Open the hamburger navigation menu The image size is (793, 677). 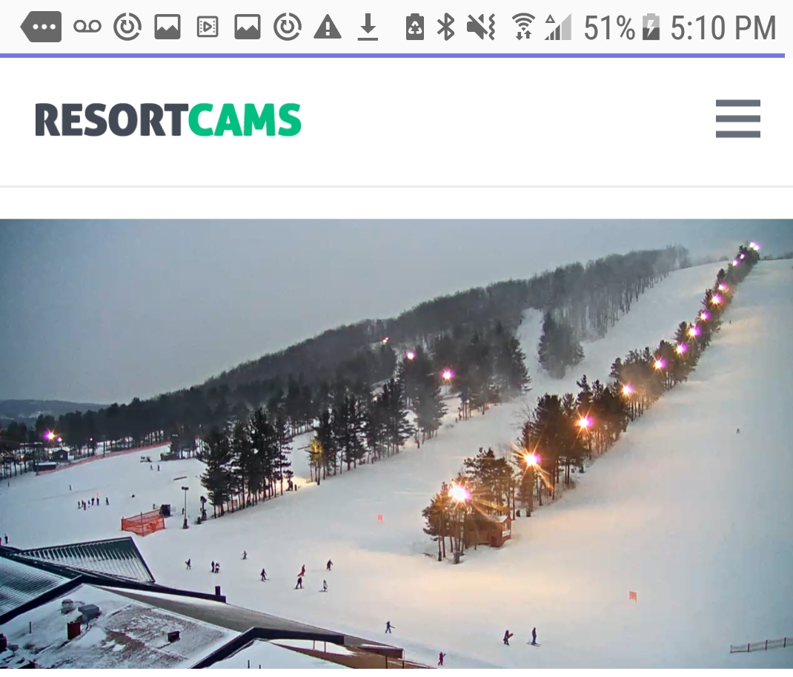coord(738,119)
